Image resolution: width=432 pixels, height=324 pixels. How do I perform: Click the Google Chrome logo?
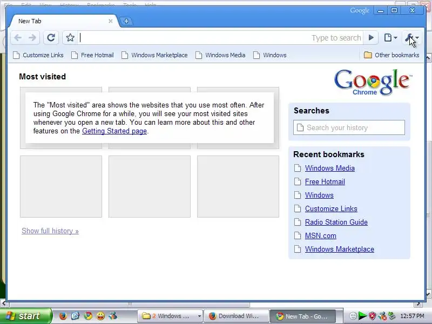pos(373,82)
